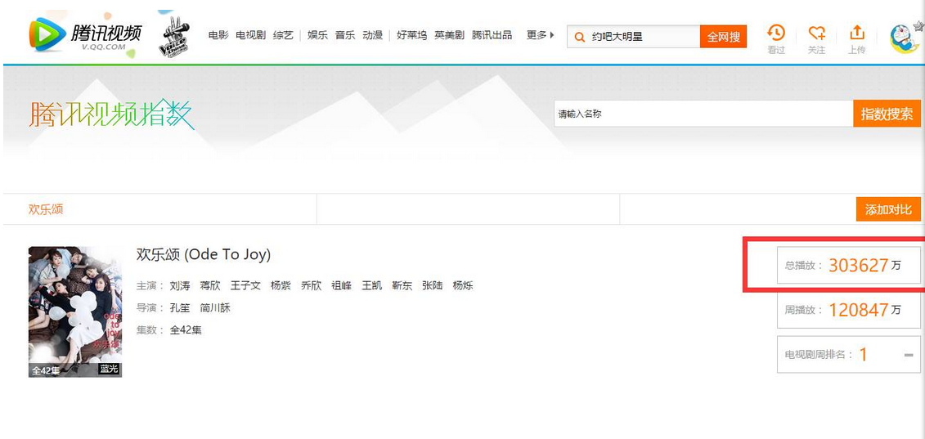Viewport: 925px width, 439px height.
Task: Click the 腾讯视频指数 heading logo
Action: pyautogui.click(x=111, y=114)
